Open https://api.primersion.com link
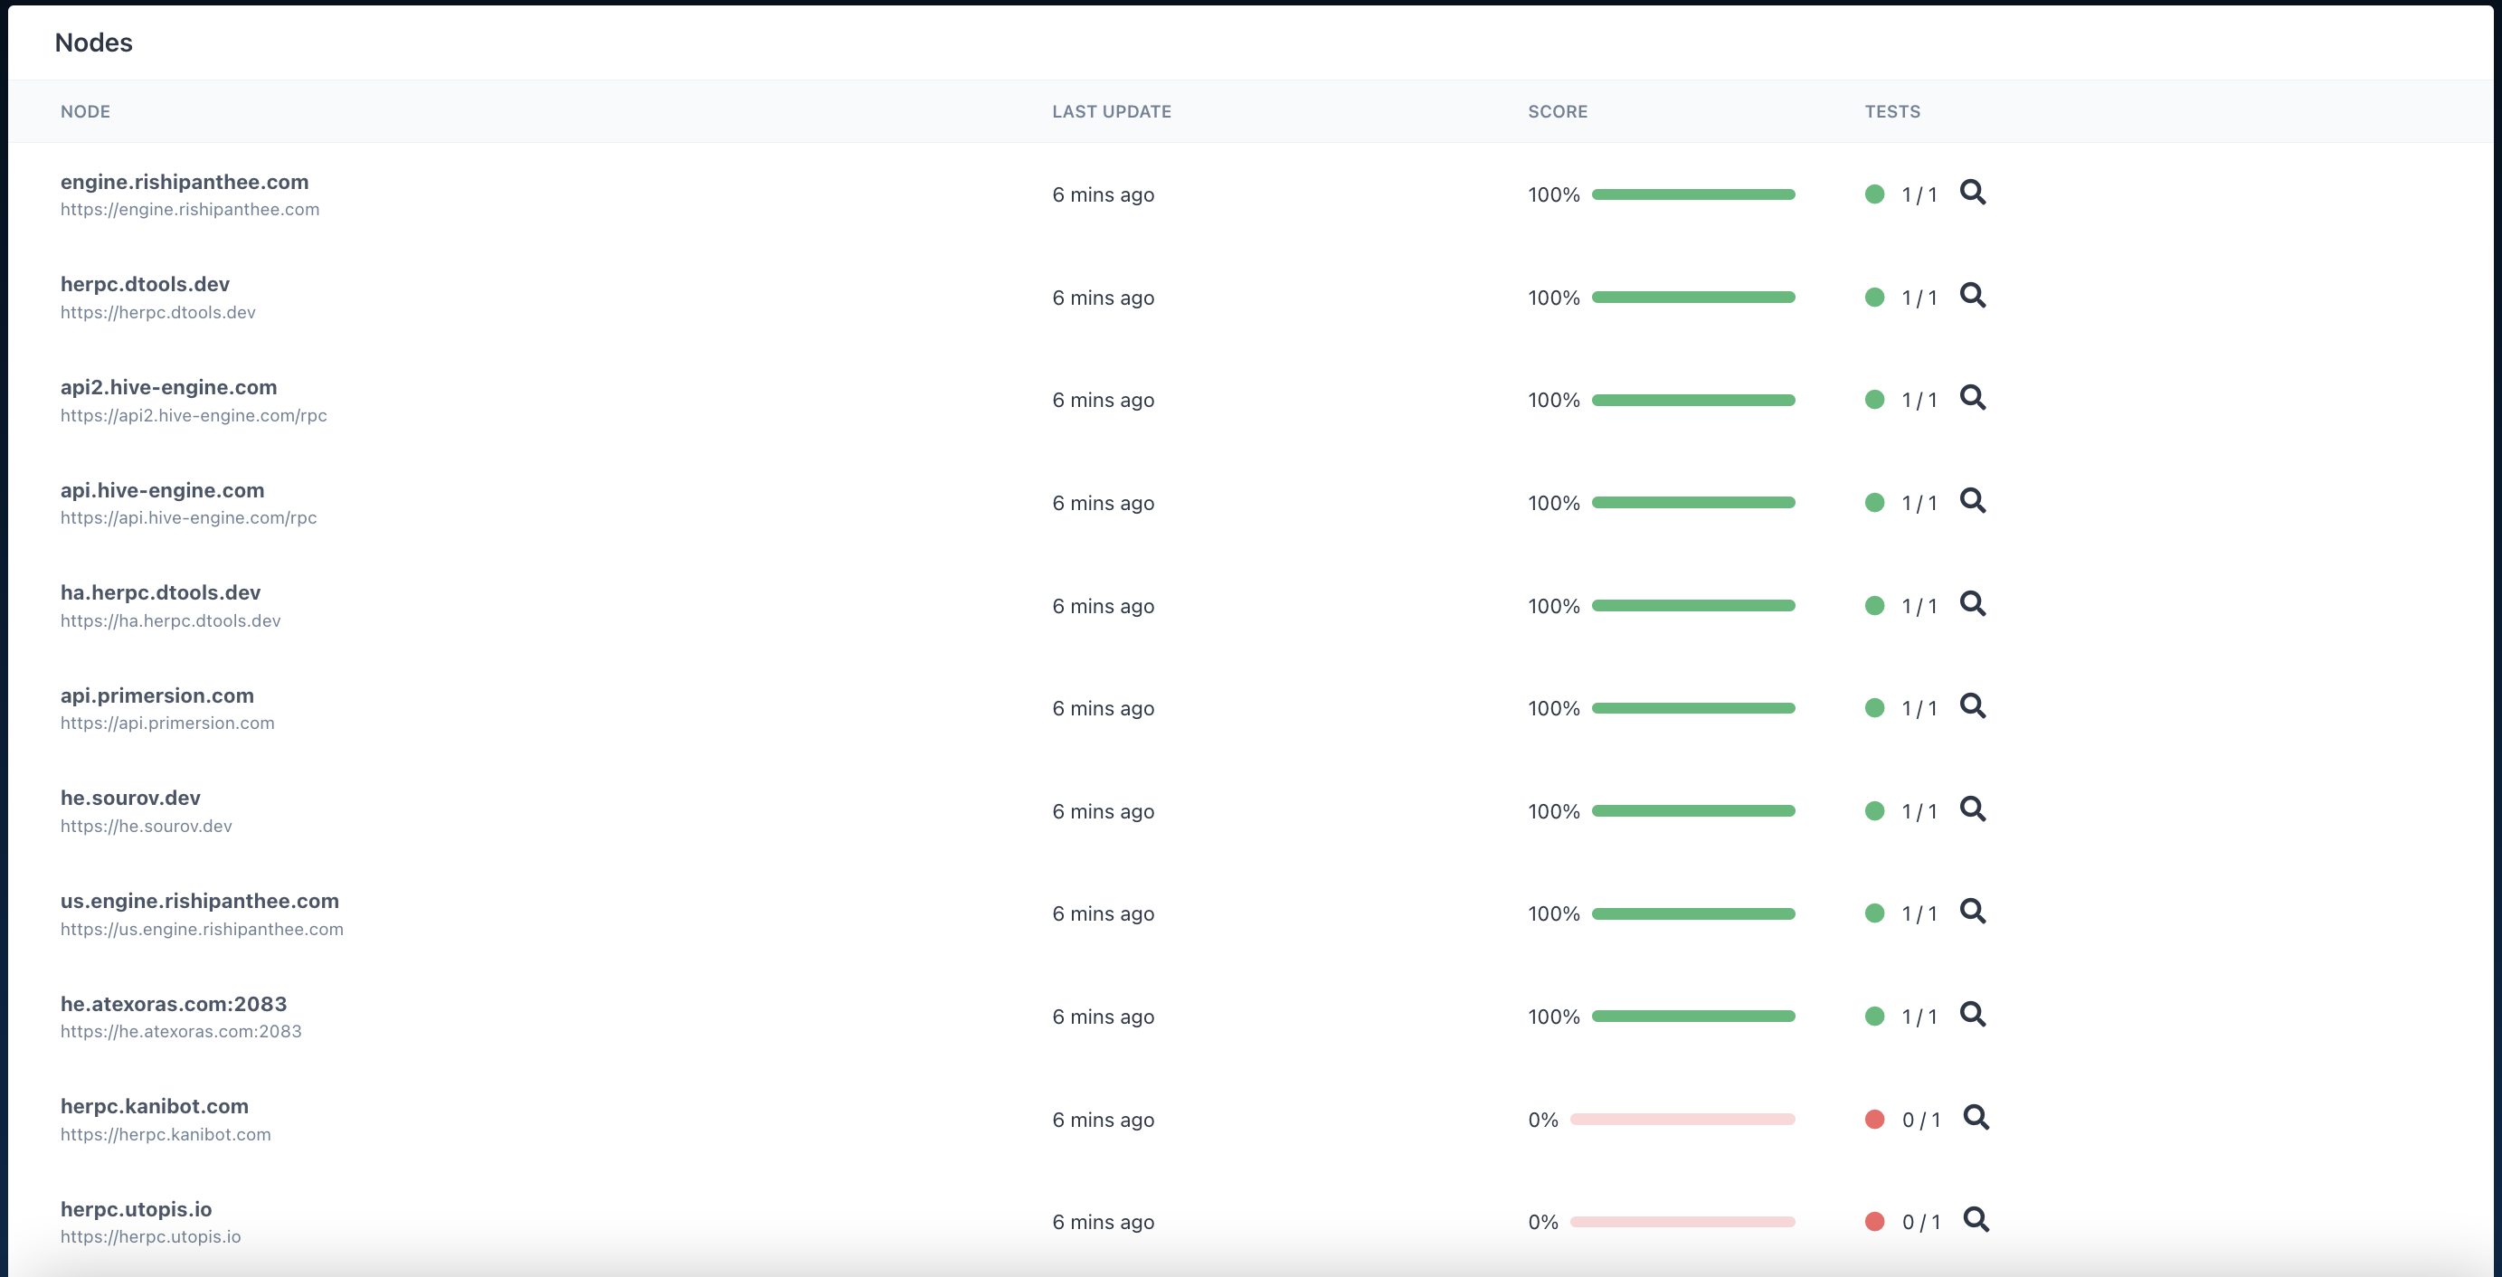The width and height of the screenshot is (2502, 1277). [x=167, y=724]
